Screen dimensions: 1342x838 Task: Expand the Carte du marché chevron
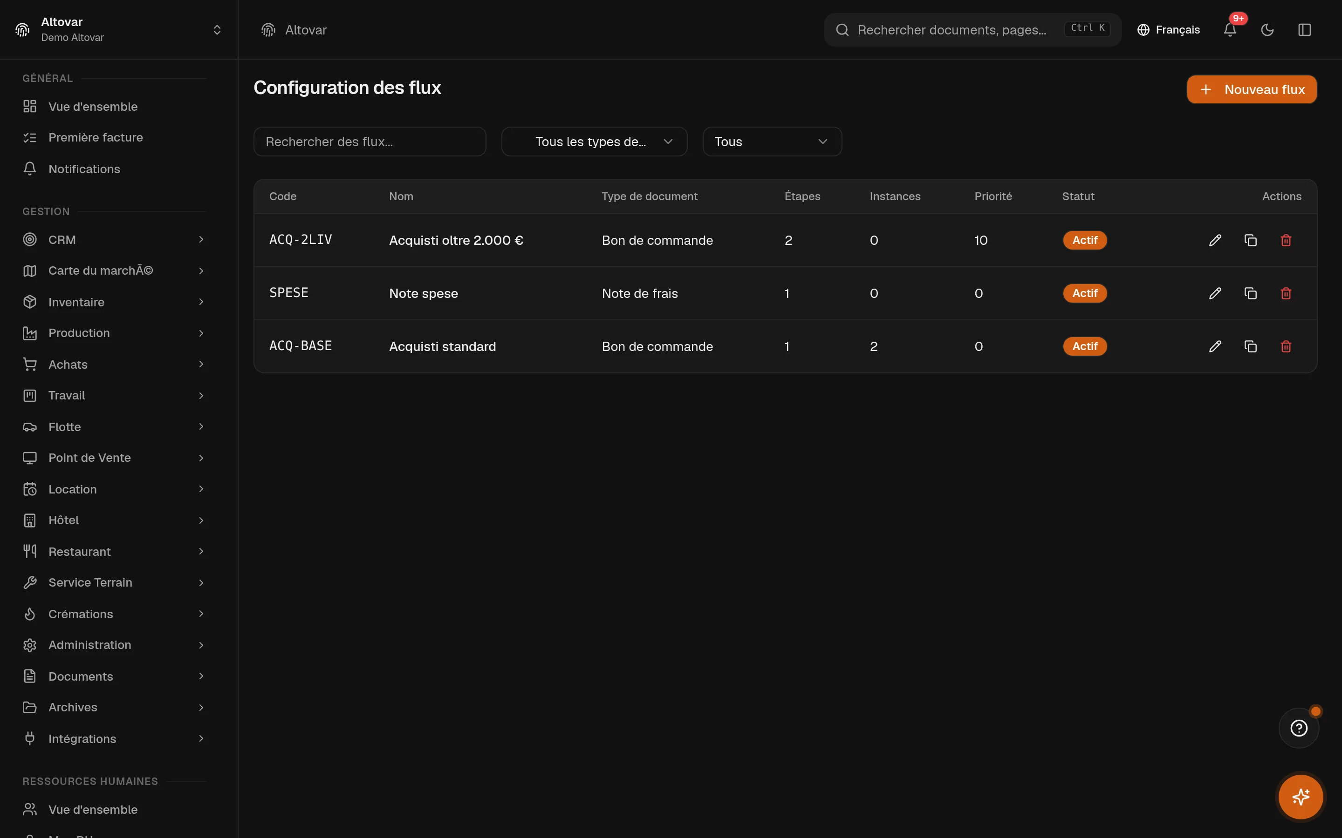tap(201, 270)
